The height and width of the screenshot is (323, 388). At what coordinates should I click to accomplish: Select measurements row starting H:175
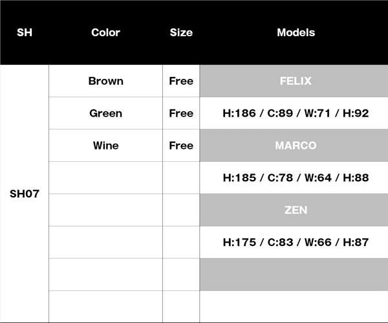point(296,242)
